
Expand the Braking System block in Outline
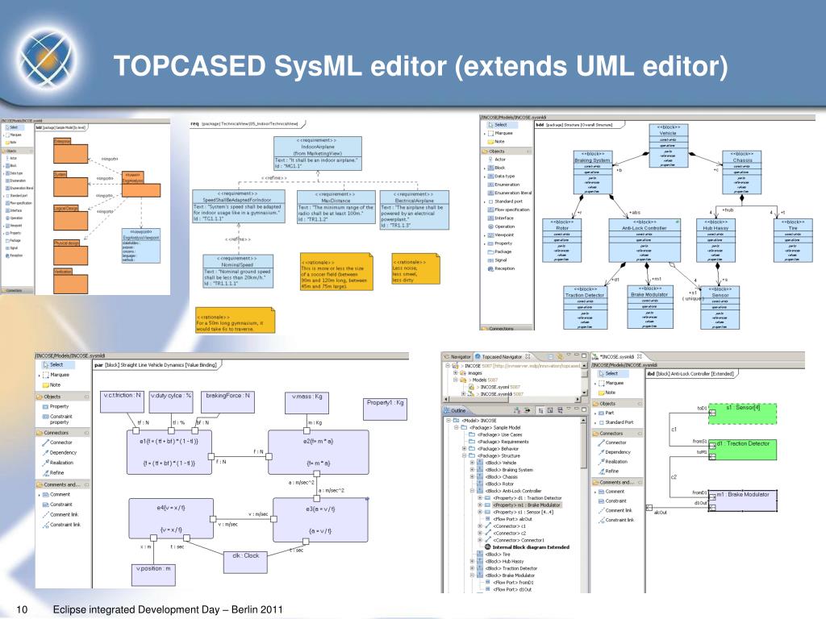(x=472, y=470)
